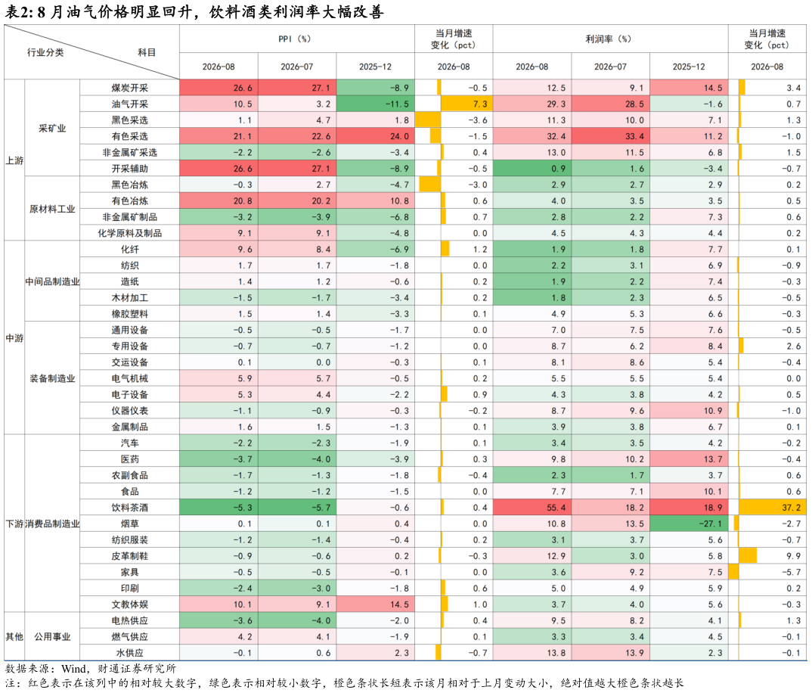
Task: Select the 其他 category cell
Action: pos(14,636)
